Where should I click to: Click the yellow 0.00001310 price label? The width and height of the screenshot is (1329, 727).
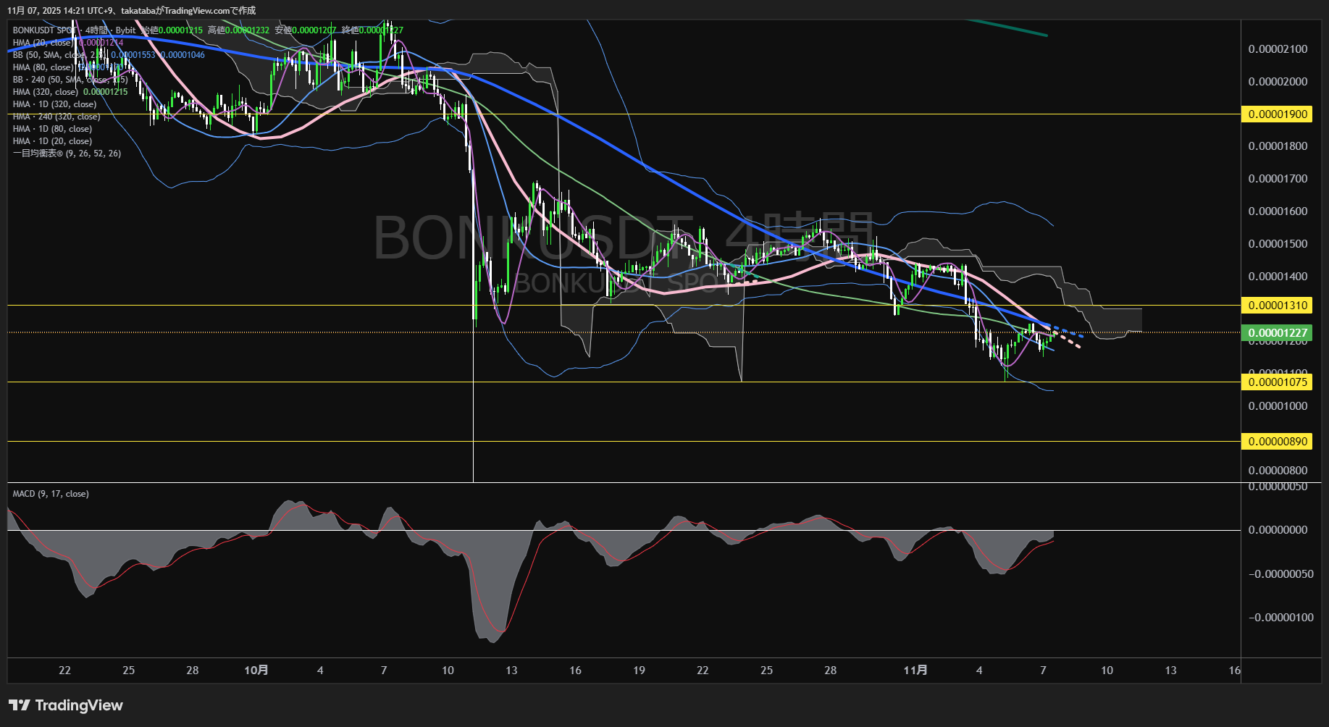pos(1278,306)
